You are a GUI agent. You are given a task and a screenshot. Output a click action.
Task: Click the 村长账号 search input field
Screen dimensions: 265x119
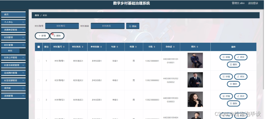coord(62,26)
